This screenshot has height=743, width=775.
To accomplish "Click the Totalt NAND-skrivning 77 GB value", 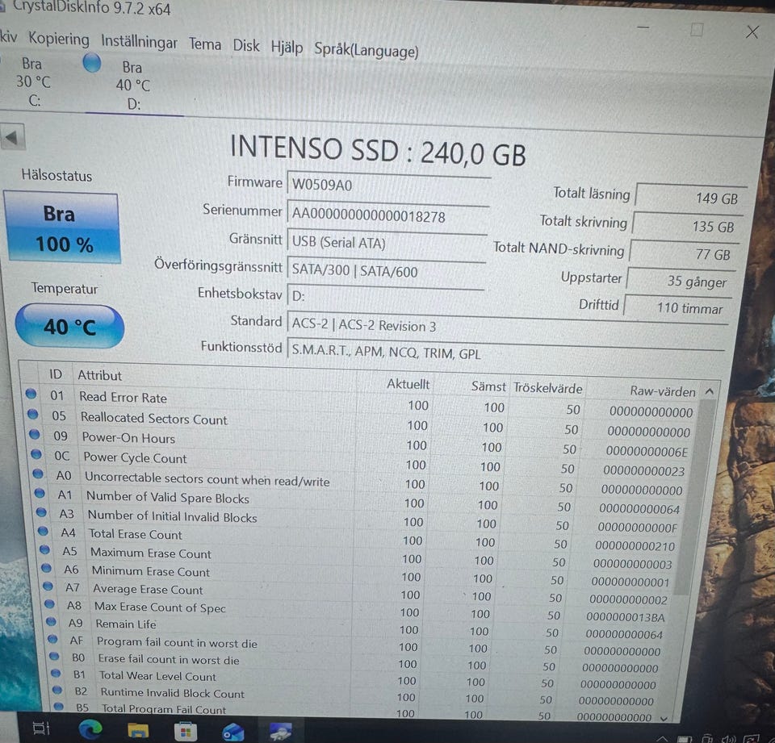I will point(684,254).
